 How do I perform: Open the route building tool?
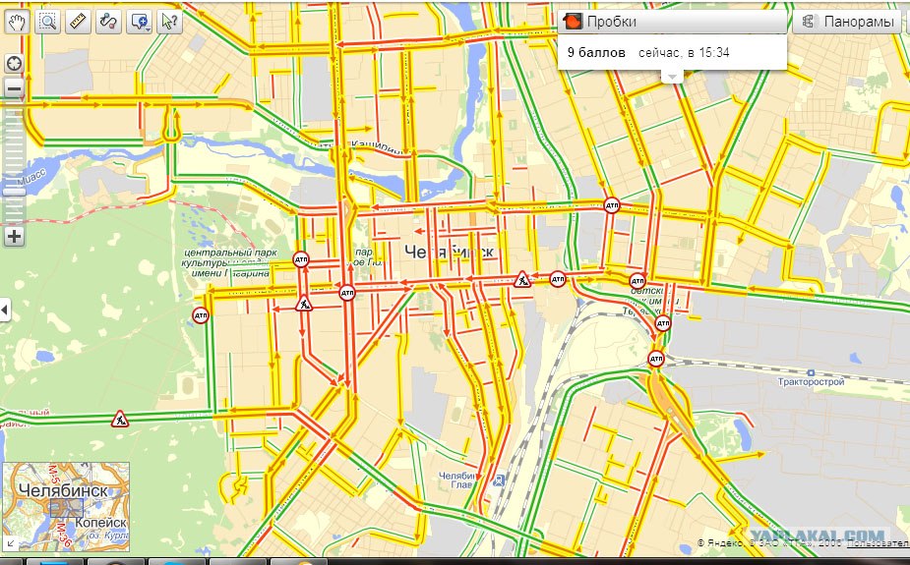point(108,22)
